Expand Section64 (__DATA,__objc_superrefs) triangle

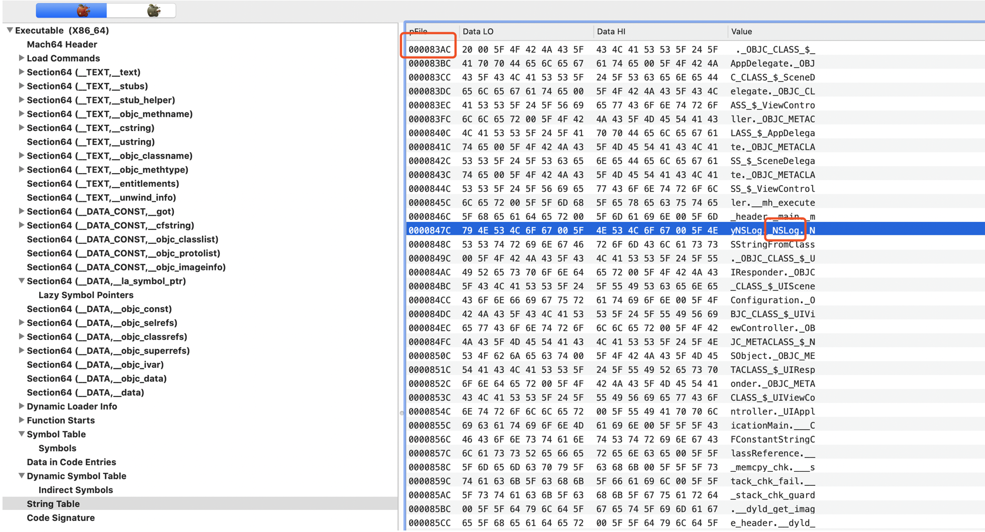[21, 350]
